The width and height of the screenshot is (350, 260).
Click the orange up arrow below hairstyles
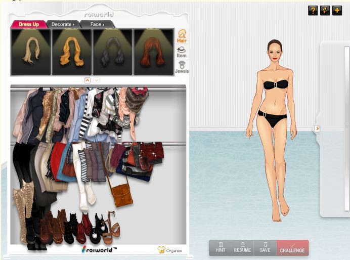coord(87,80)
